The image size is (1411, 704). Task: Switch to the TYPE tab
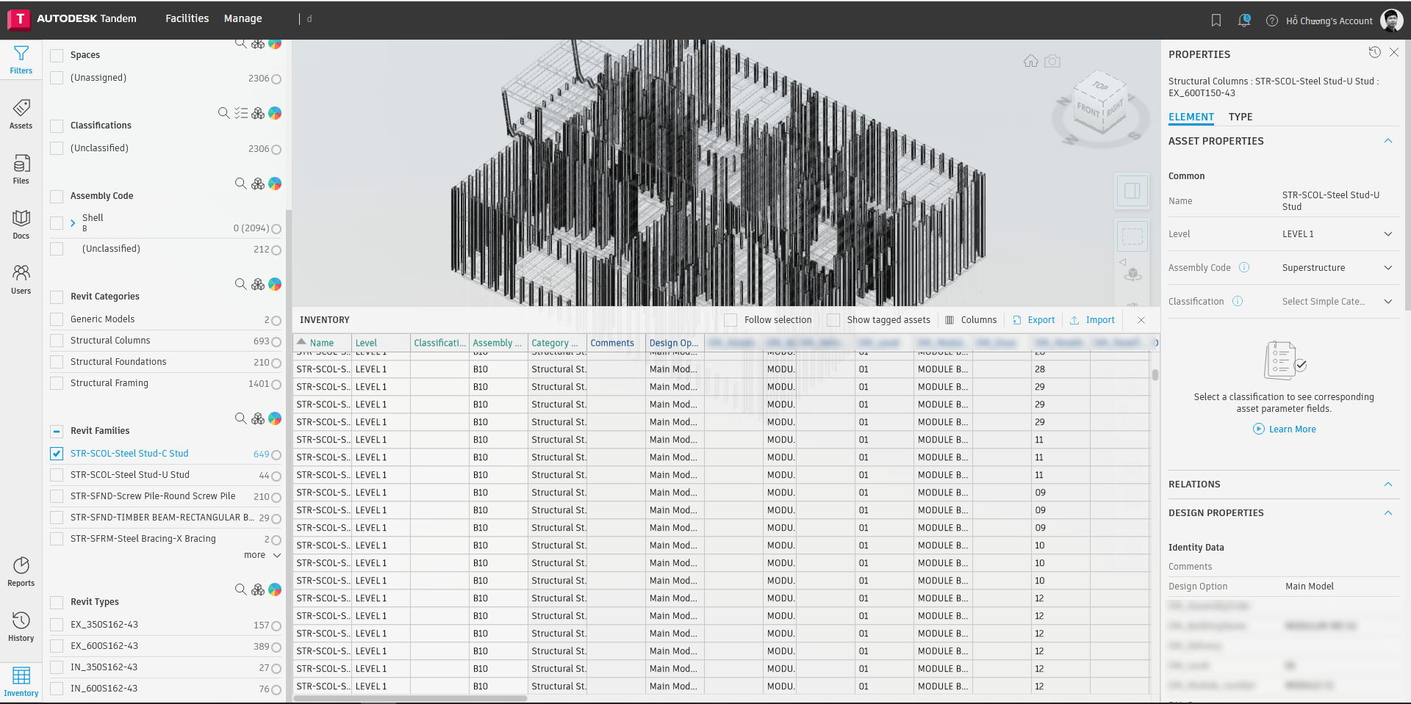coord(1240,117)
